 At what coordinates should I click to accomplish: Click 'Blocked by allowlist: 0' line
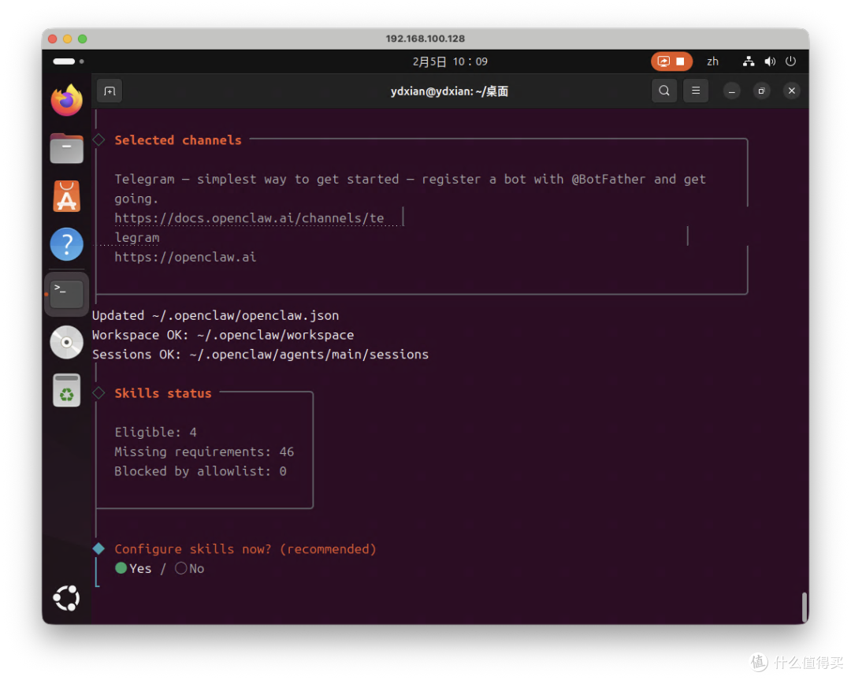pyautogui.click(x=200, y=472)
